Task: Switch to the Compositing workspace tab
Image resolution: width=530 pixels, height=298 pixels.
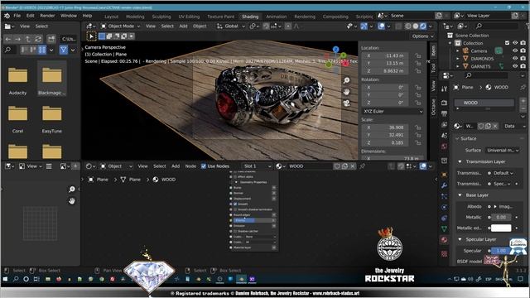Action: click(335, 17)
